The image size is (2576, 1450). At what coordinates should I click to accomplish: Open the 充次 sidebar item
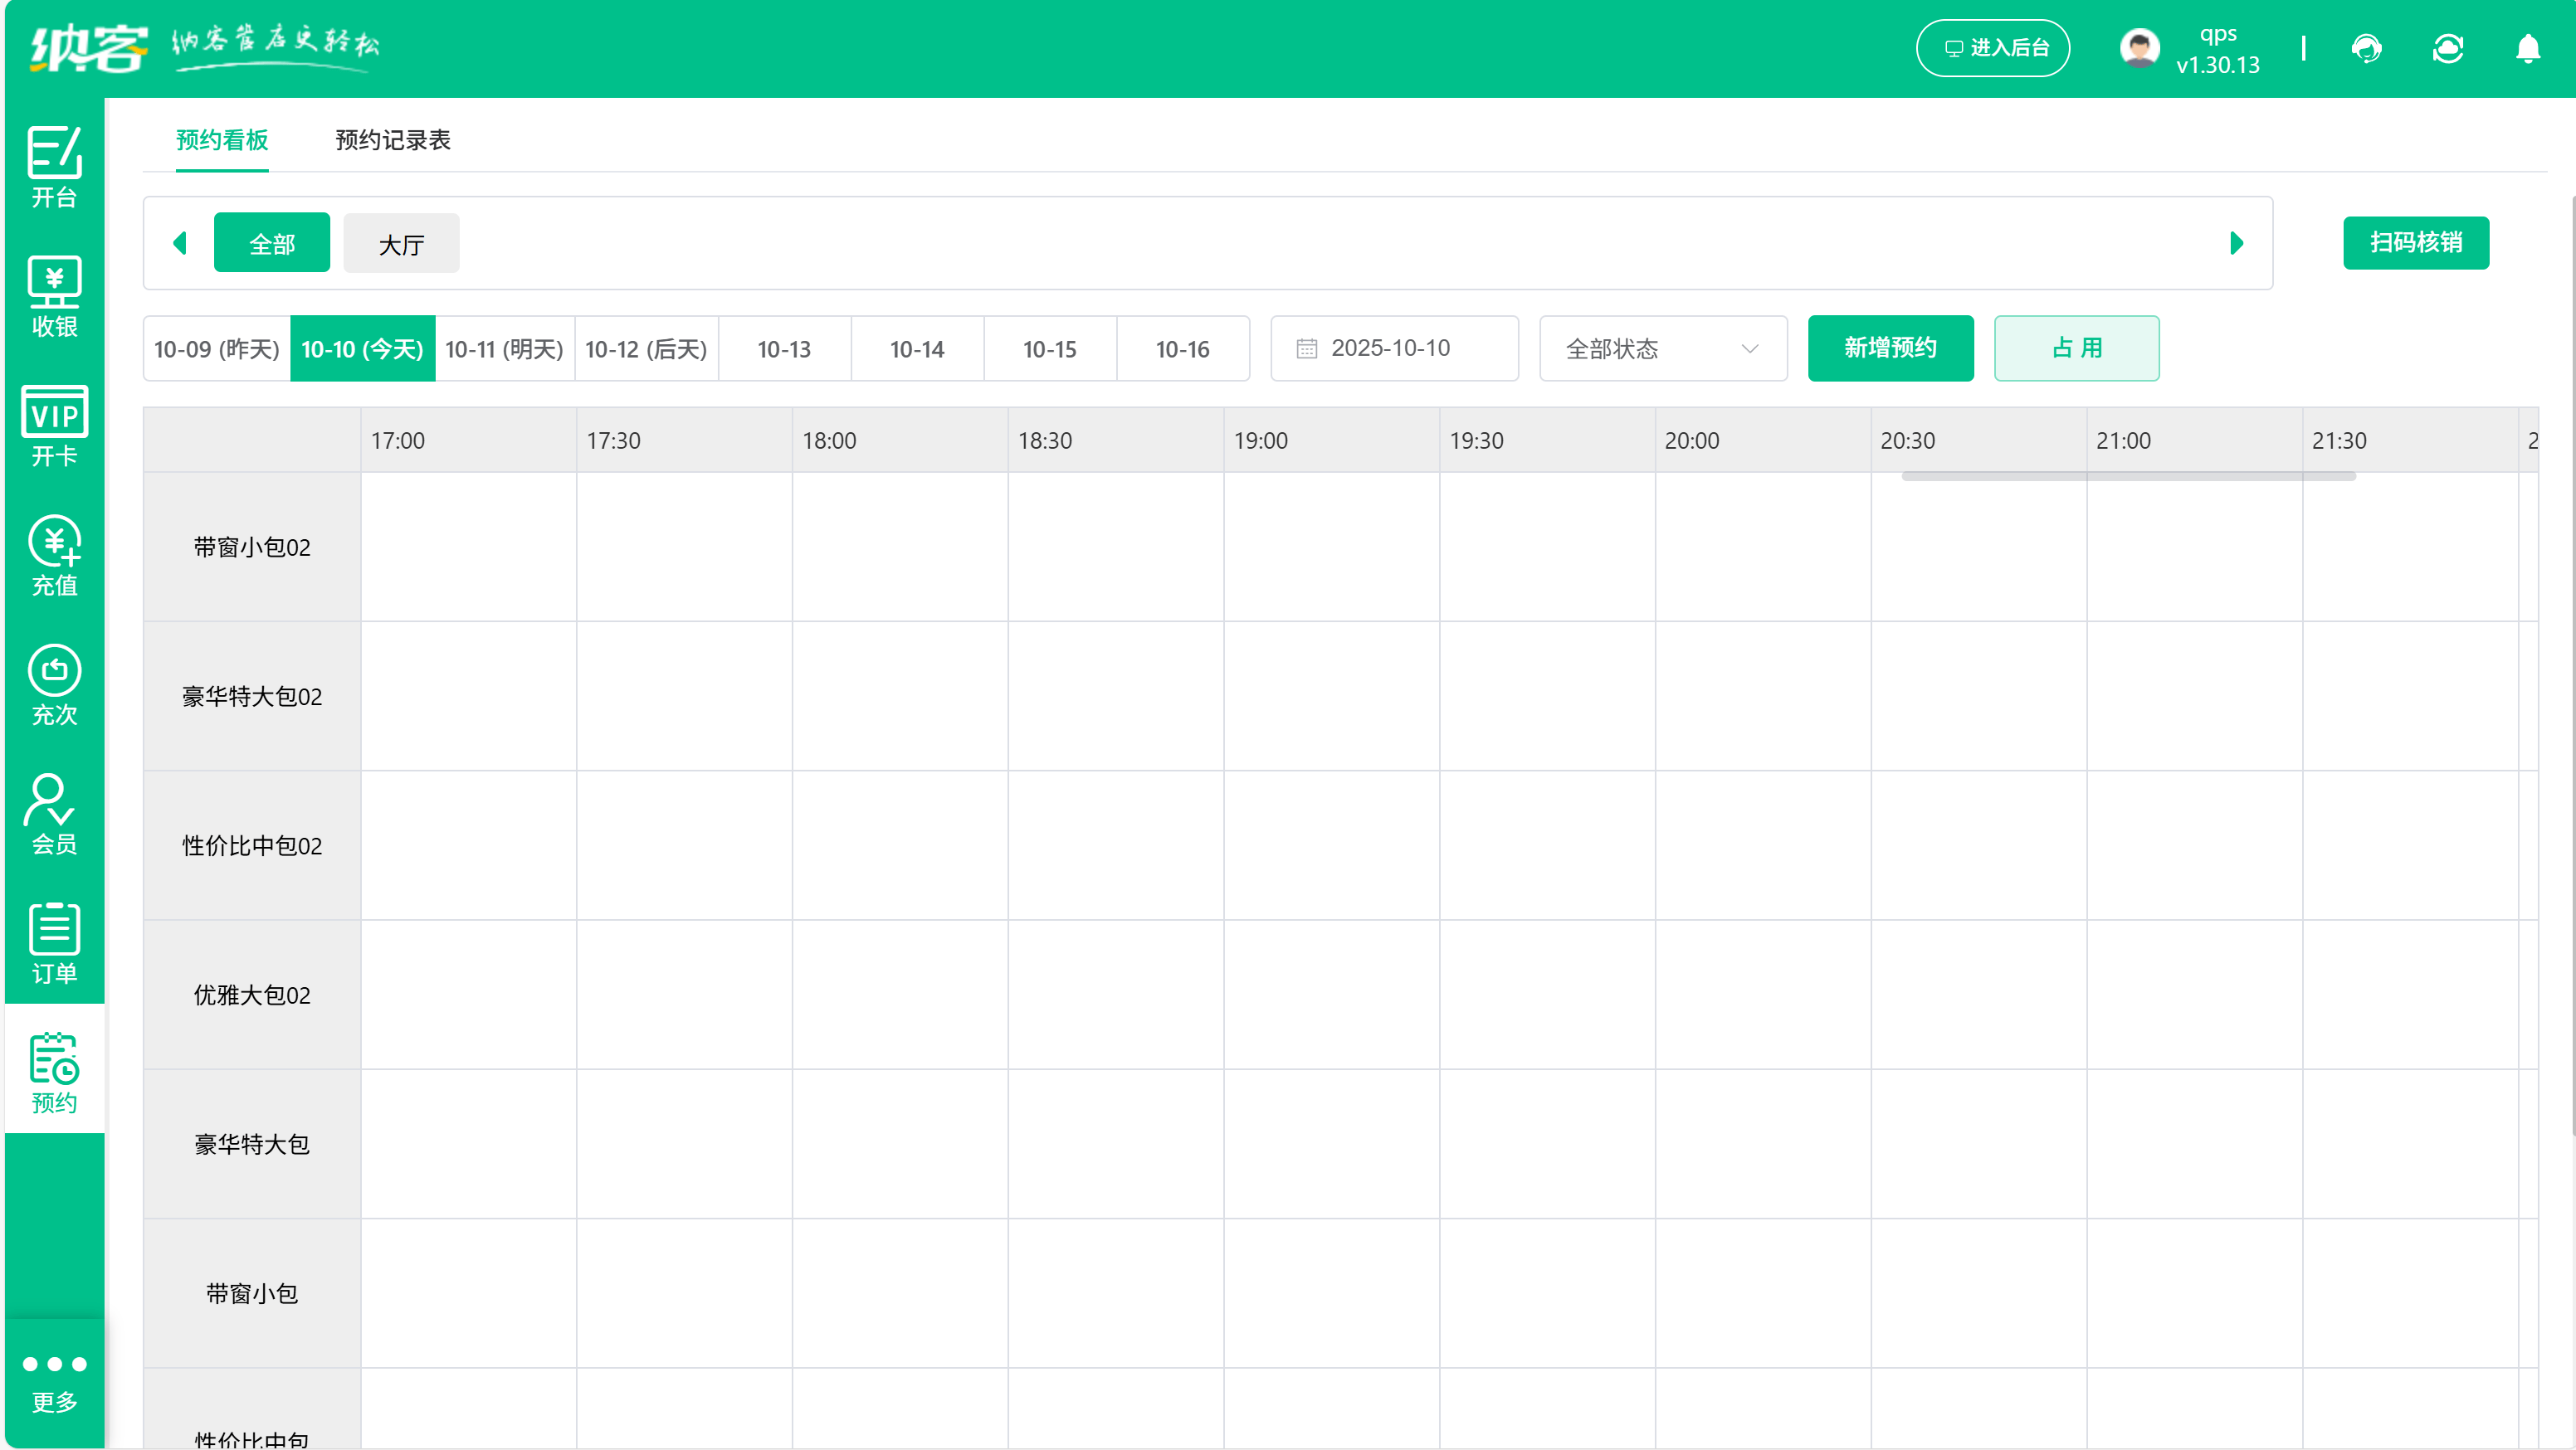pos(54,684)
